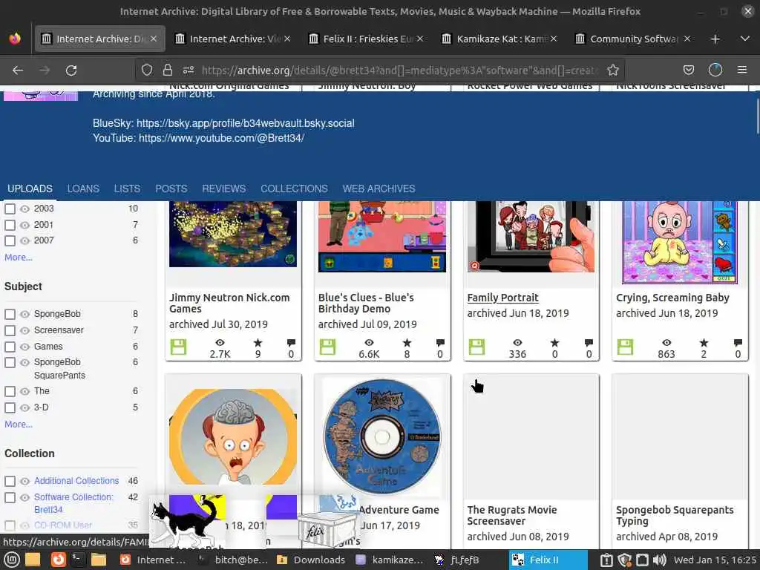Check the Screensaver subject checkbox
The image size is (760, 570).
[x=10, y=330]
